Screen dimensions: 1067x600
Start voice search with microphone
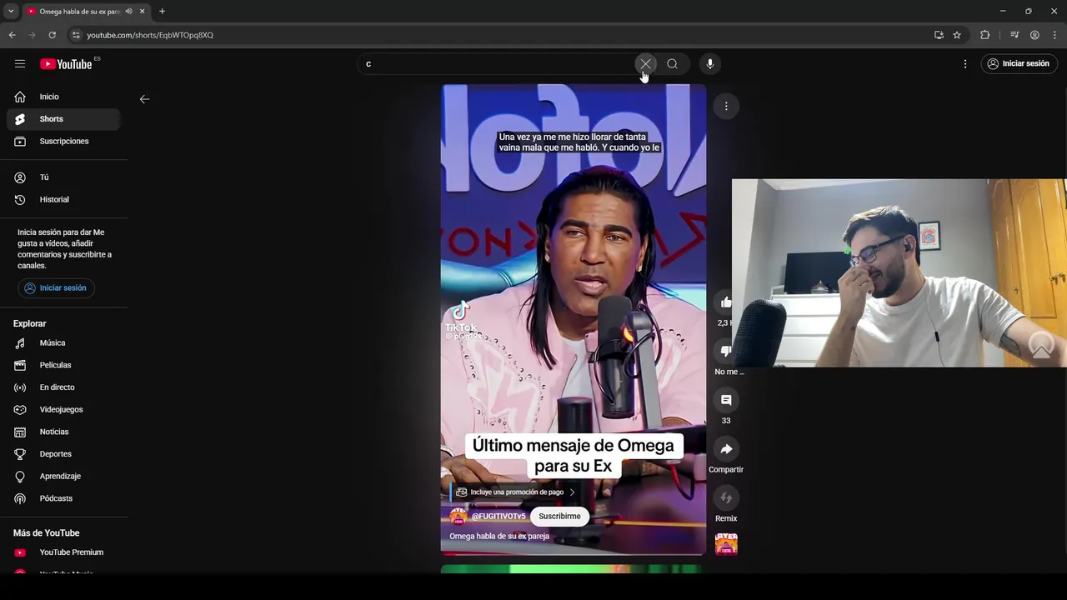click(710, 63)
